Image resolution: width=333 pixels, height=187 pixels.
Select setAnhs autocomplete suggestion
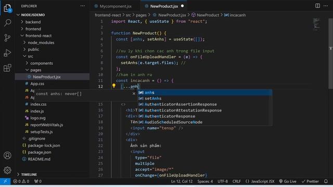[204, 98]
